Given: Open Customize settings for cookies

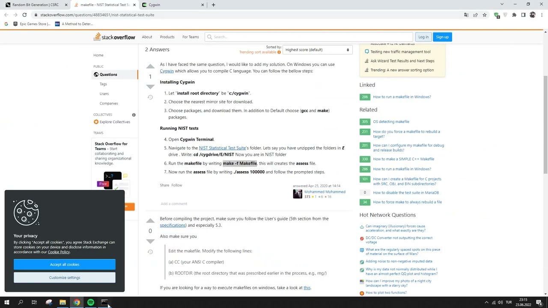Looking at the screenshot, I should point(65,278).
